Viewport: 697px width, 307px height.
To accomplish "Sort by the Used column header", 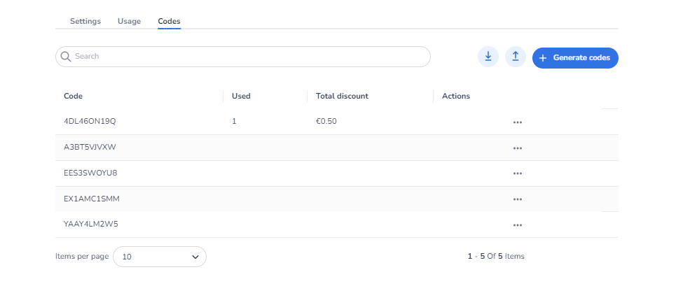I will [241, 96].
